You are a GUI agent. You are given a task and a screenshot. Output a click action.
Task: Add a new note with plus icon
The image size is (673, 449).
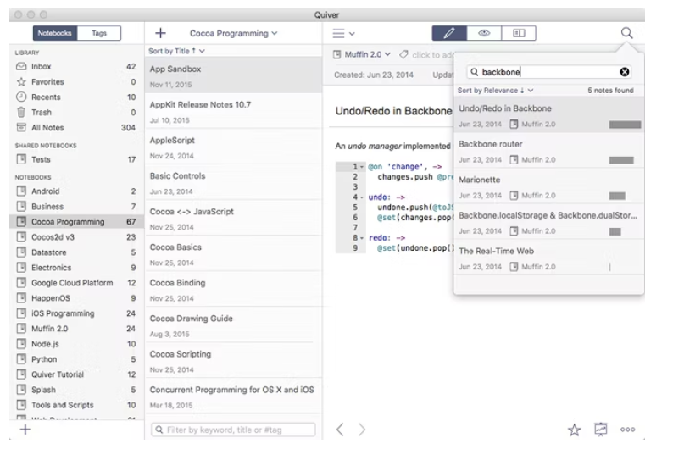click(x=160, y=33)
